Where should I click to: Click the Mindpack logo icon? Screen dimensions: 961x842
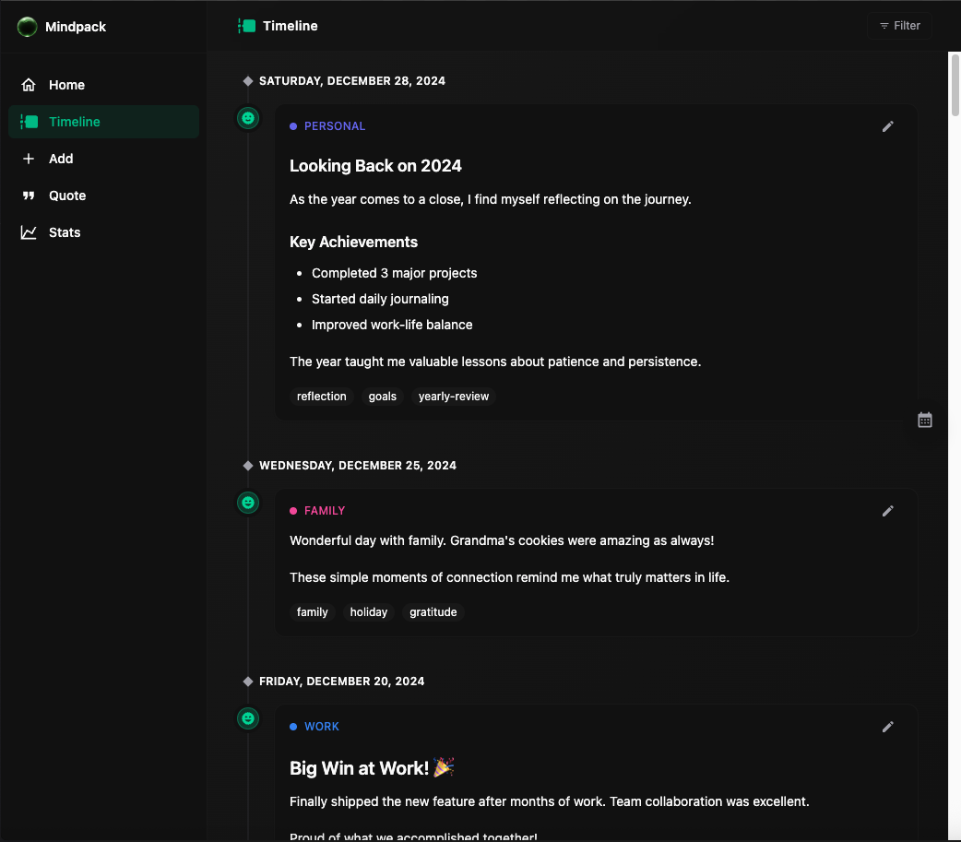point(27,27)
